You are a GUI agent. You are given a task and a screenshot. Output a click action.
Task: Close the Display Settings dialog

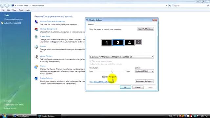155,20
